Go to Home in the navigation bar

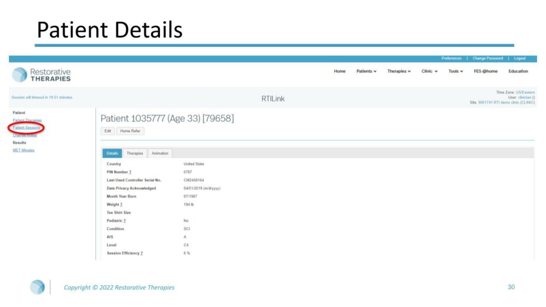click(340, 71)
